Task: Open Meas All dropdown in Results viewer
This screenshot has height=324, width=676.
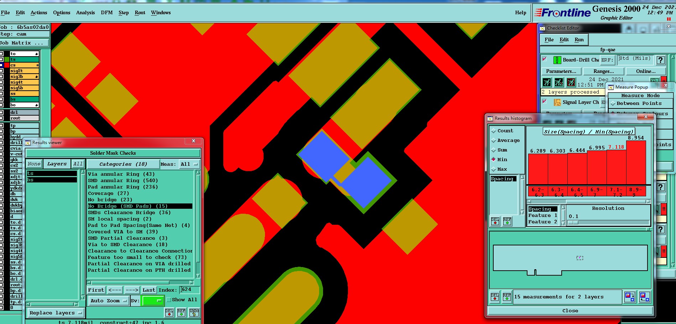Action: tap(189, 164)
